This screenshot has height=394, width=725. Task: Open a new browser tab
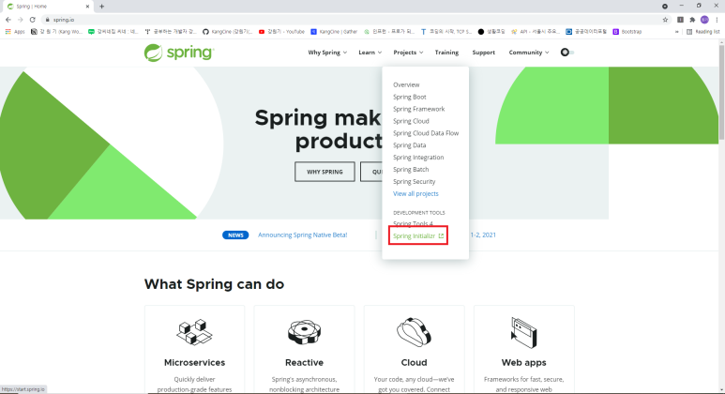coord(101,6)
